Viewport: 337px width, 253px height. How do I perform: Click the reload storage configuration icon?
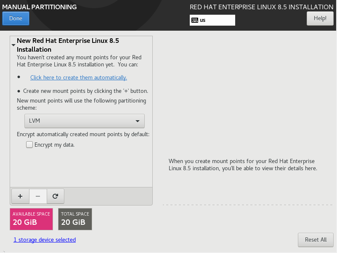(55, 196)
